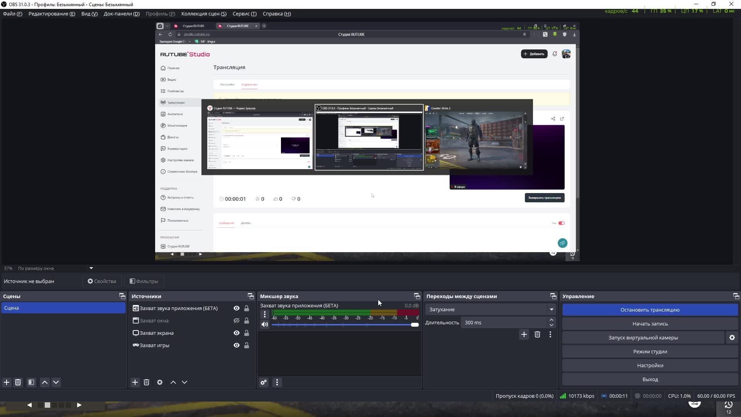Image resolution: width=741 pixels, height=417 pixels.
Task: Add a new source with plus icon
Action: (135, 382)
